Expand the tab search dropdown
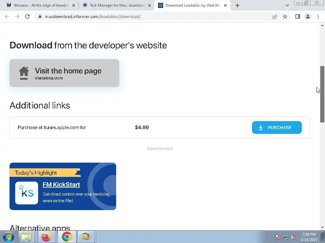This screenshot has width=325, height=243. pyautogui.click(x=287, y=5)
